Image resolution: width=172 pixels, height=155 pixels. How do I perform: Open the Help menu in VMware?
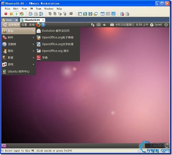pyautogui.click(x=59, y=9)
